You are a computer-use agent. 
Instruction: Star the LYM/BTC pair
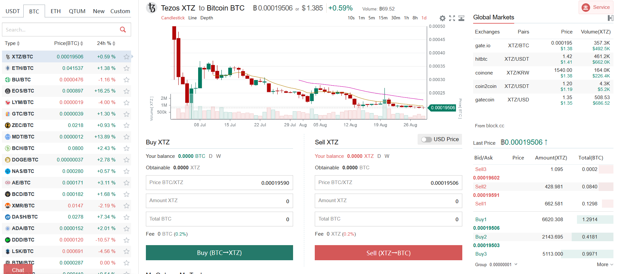point(126,102)
